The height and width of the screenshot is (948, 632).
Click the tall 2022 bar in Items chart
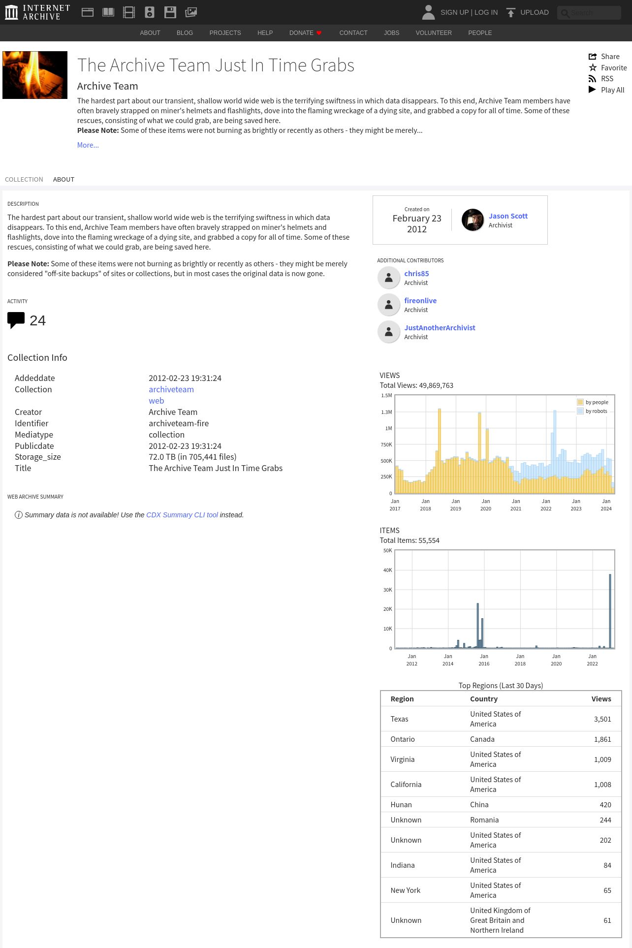(x=610, y=611)
